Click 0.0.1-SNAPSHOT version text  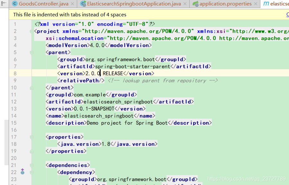coord(94,109)
